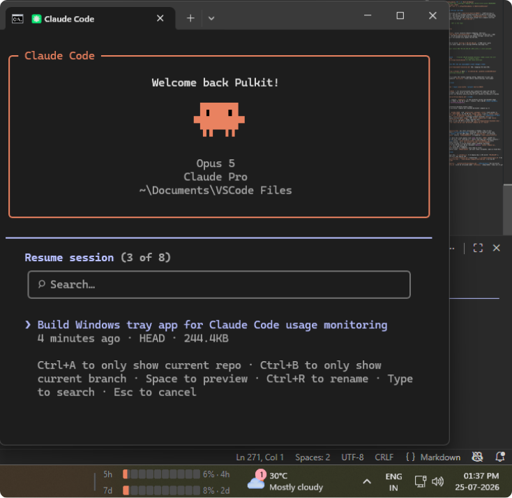
Task: Select UTF-8 encoding in status bar
Action: [x=352, y=457]
